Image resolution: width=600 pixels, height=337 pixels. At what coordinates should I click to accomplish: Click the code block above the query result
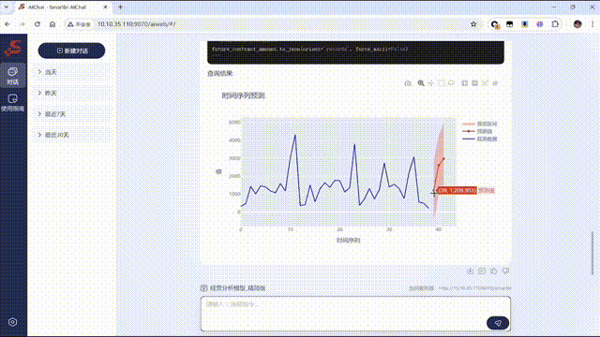(x=355, y=52)
